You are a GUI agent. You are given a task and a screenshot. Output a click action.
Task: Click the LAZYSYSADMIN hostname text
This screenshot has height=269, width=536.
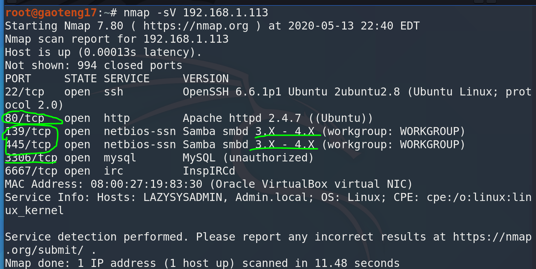point(183,197)
